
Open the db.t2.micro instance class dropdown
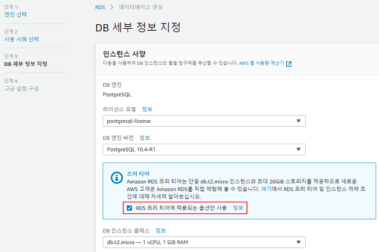point(204,242)
